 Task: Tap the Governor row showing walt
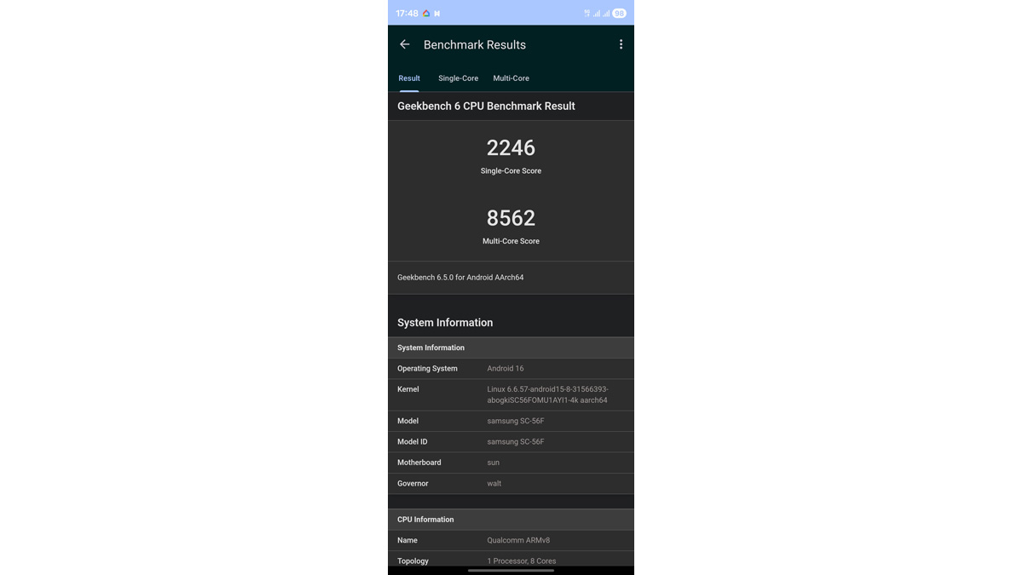pyautogui.click(x=511, y=484)
